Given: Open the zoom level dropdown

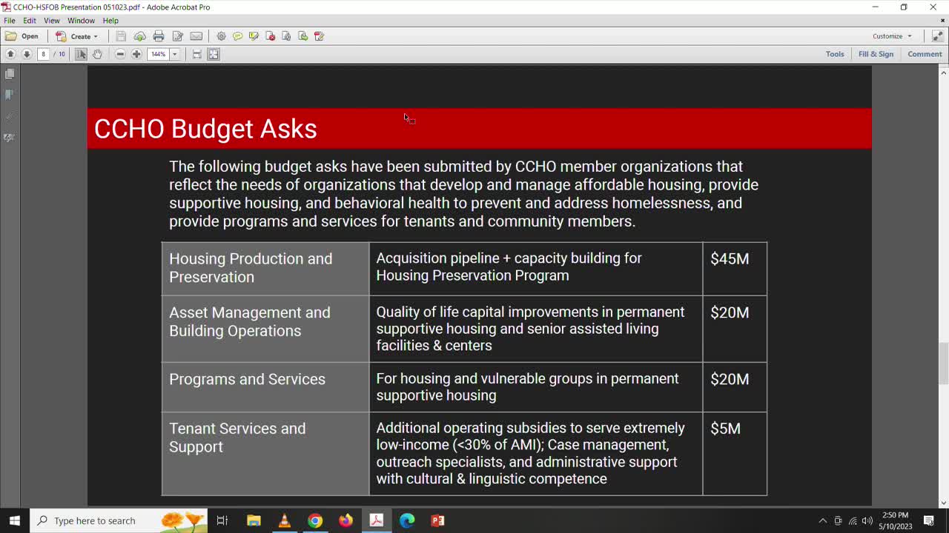Looking at the screenshot, I should point(176,53).
